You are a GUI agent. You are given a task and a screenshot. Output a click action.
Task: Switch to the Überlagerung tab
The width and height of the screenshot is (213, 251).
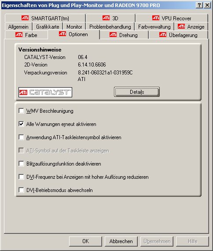[x=178, y=35]
